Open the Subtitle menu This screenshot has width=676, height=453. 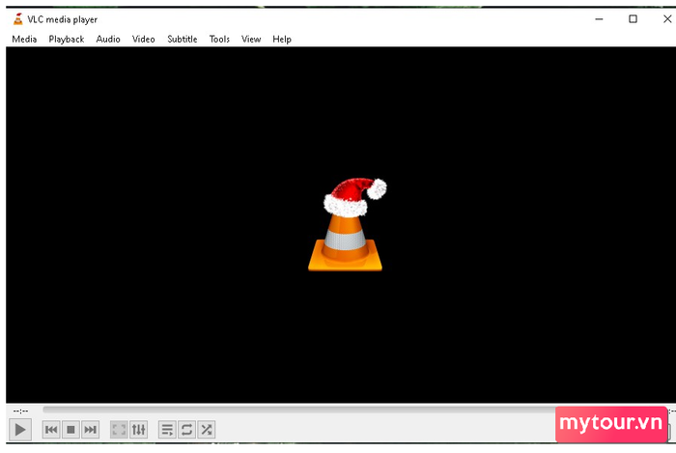(x=182, y=40)
